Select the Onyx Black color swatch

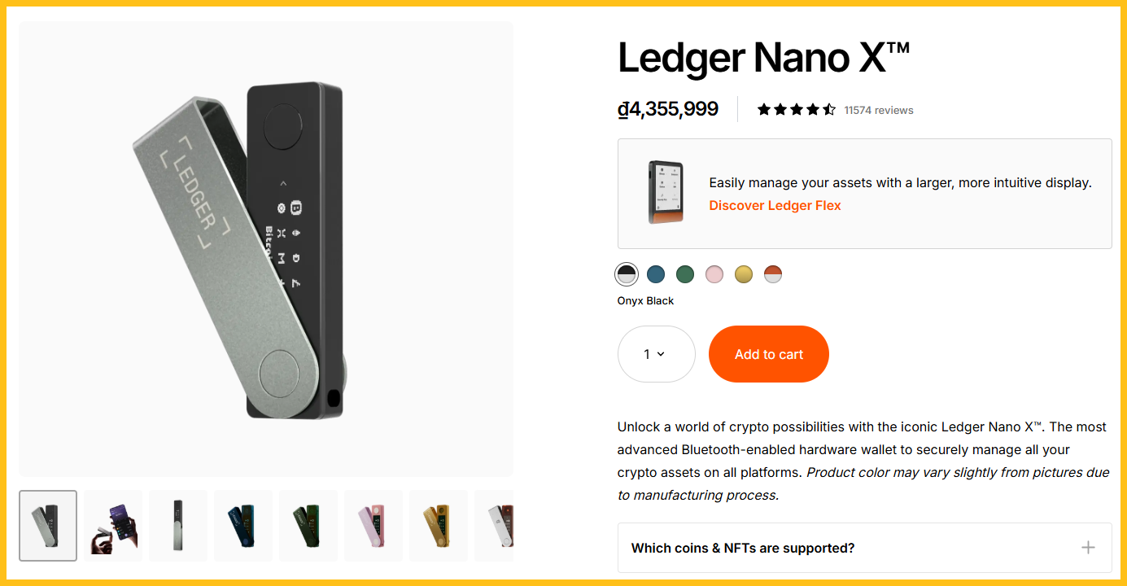click(x=626, y=274)
